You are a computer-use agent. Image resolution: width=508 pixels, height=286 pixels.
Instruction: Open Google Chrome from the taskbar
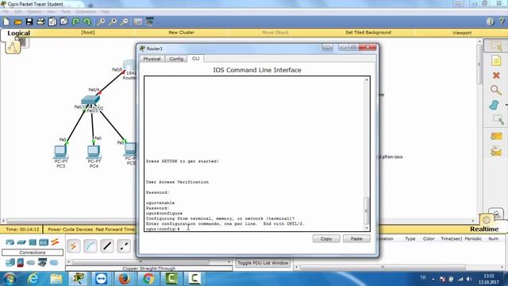[x=148, y=279]
